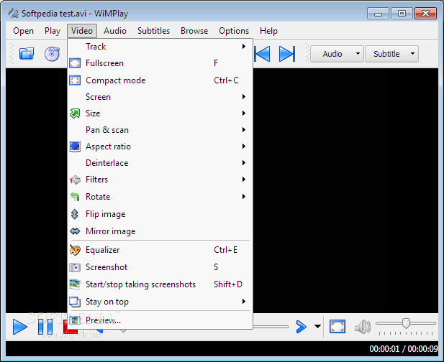444x362 pixels.
Task: Expand the Rotate submenu arrow
Action: (x=244, y=196)
